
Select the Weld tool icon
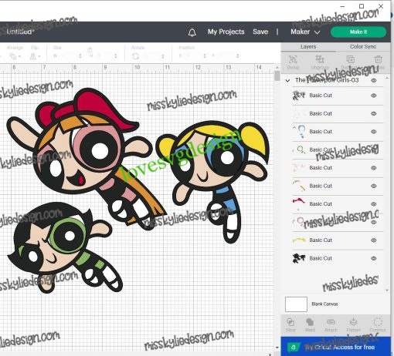click(x=310, y=324)
